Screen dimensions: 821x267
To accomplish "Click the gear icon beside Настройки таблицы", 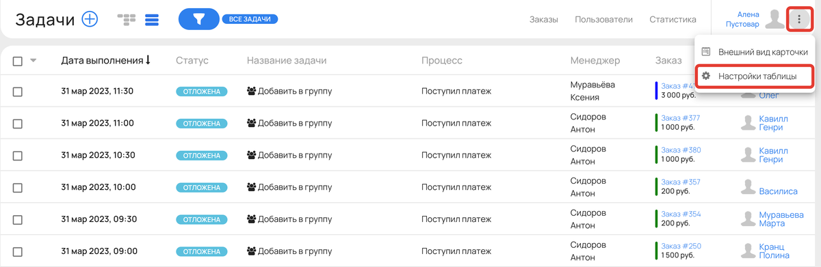I will pos(706,76).
